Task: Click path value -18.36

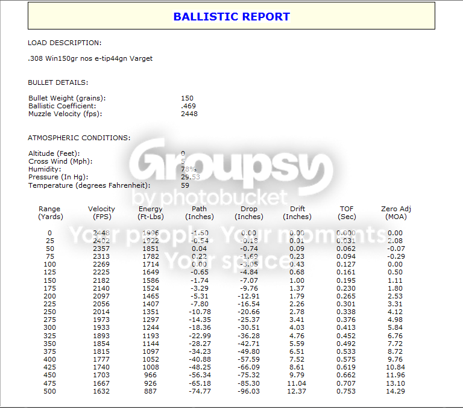Action: (x=200, y=327)
